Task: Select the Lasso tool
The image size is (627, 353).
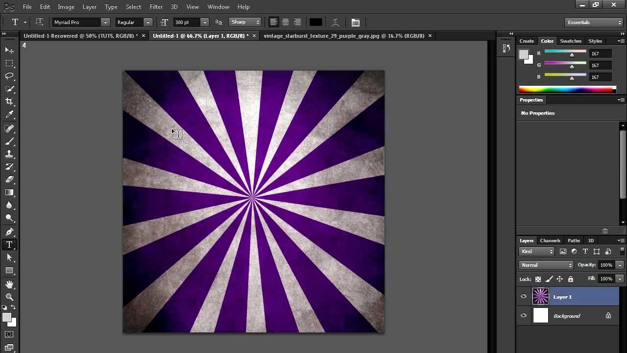Action: pos(9,76)
